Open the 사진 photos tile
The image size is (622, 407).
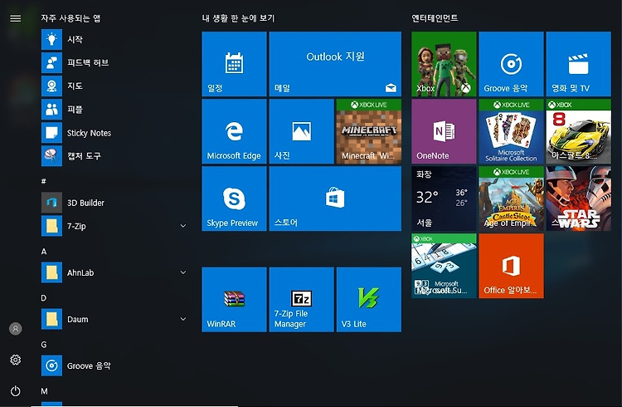(302, 131)
